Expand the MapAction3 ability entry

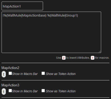(x=10, y=85)
